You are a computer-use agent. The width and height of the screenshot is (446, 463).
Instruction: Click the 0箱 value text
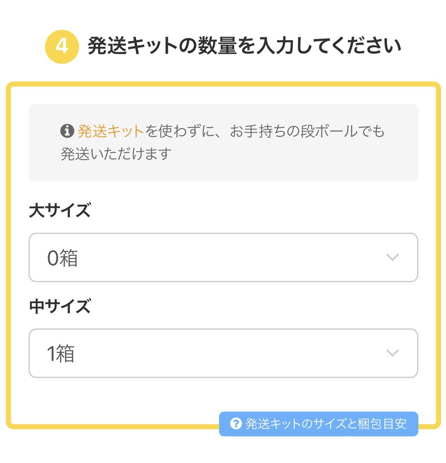tap(62, 258)
